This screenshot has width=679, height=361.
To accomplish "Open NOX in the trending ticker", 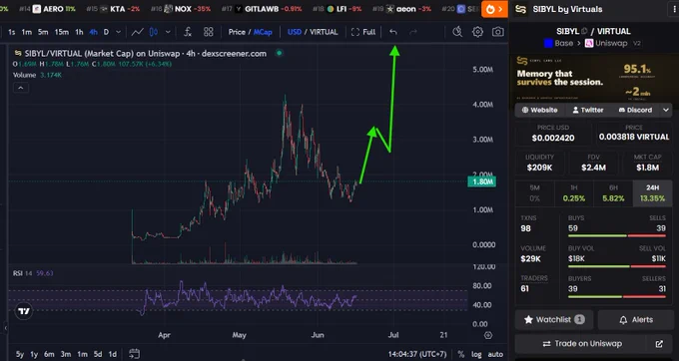I will [180, 9].
